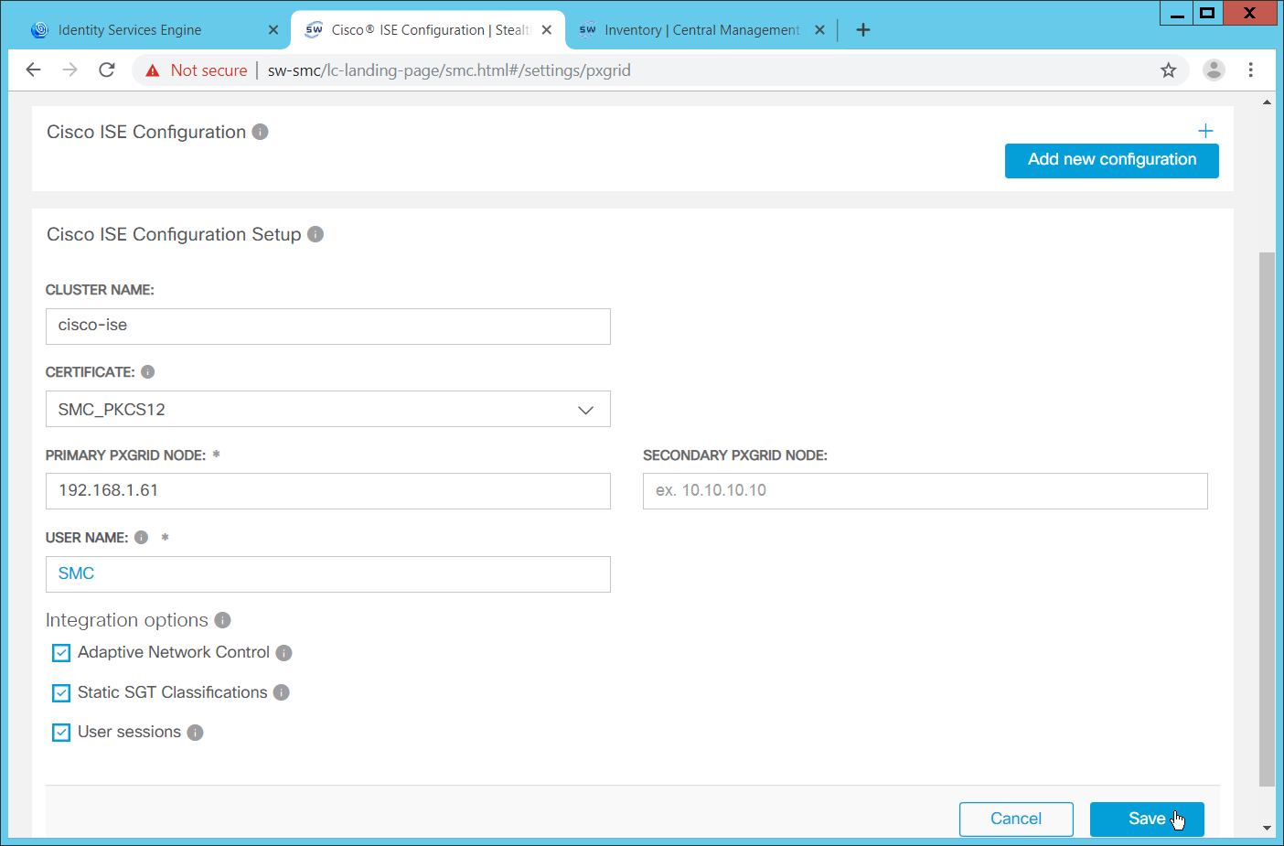Click info icon beside Integration options
The height and width of the screenshot is (846, 1284).
pyautogui.click(x=222, y=620)
